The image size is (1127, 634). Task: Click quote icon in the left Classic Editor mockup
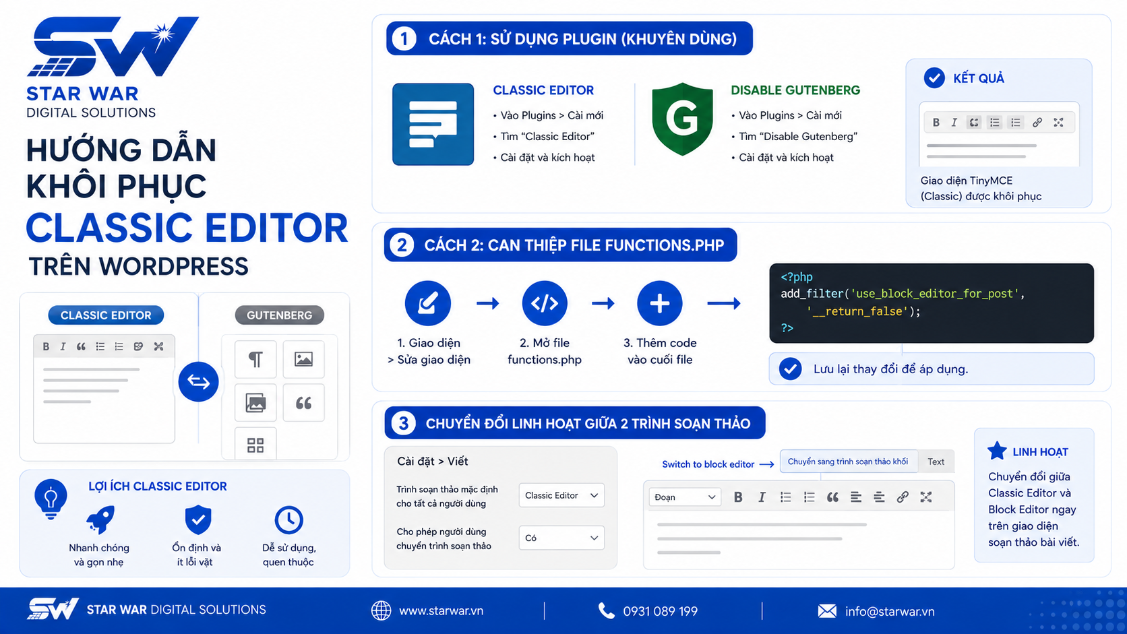click(x=81, y=346)
